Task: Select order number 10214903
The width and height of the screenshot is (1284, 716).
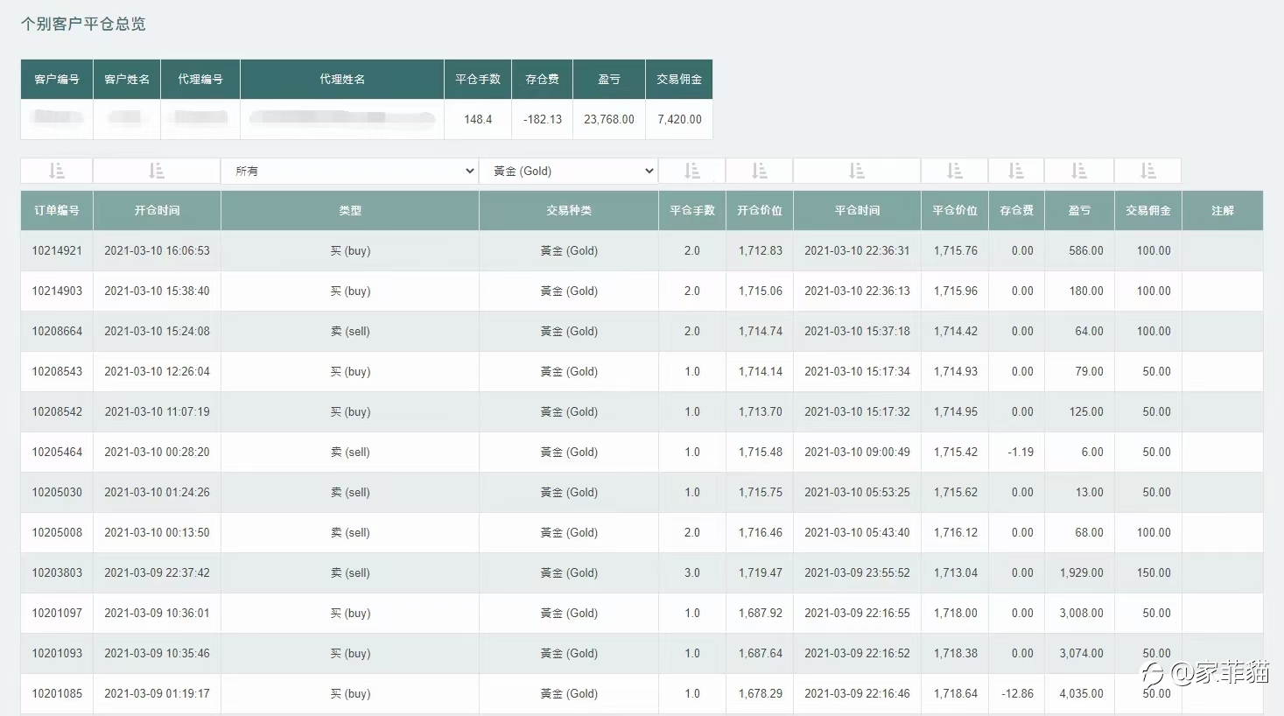Action: [57, 291]
